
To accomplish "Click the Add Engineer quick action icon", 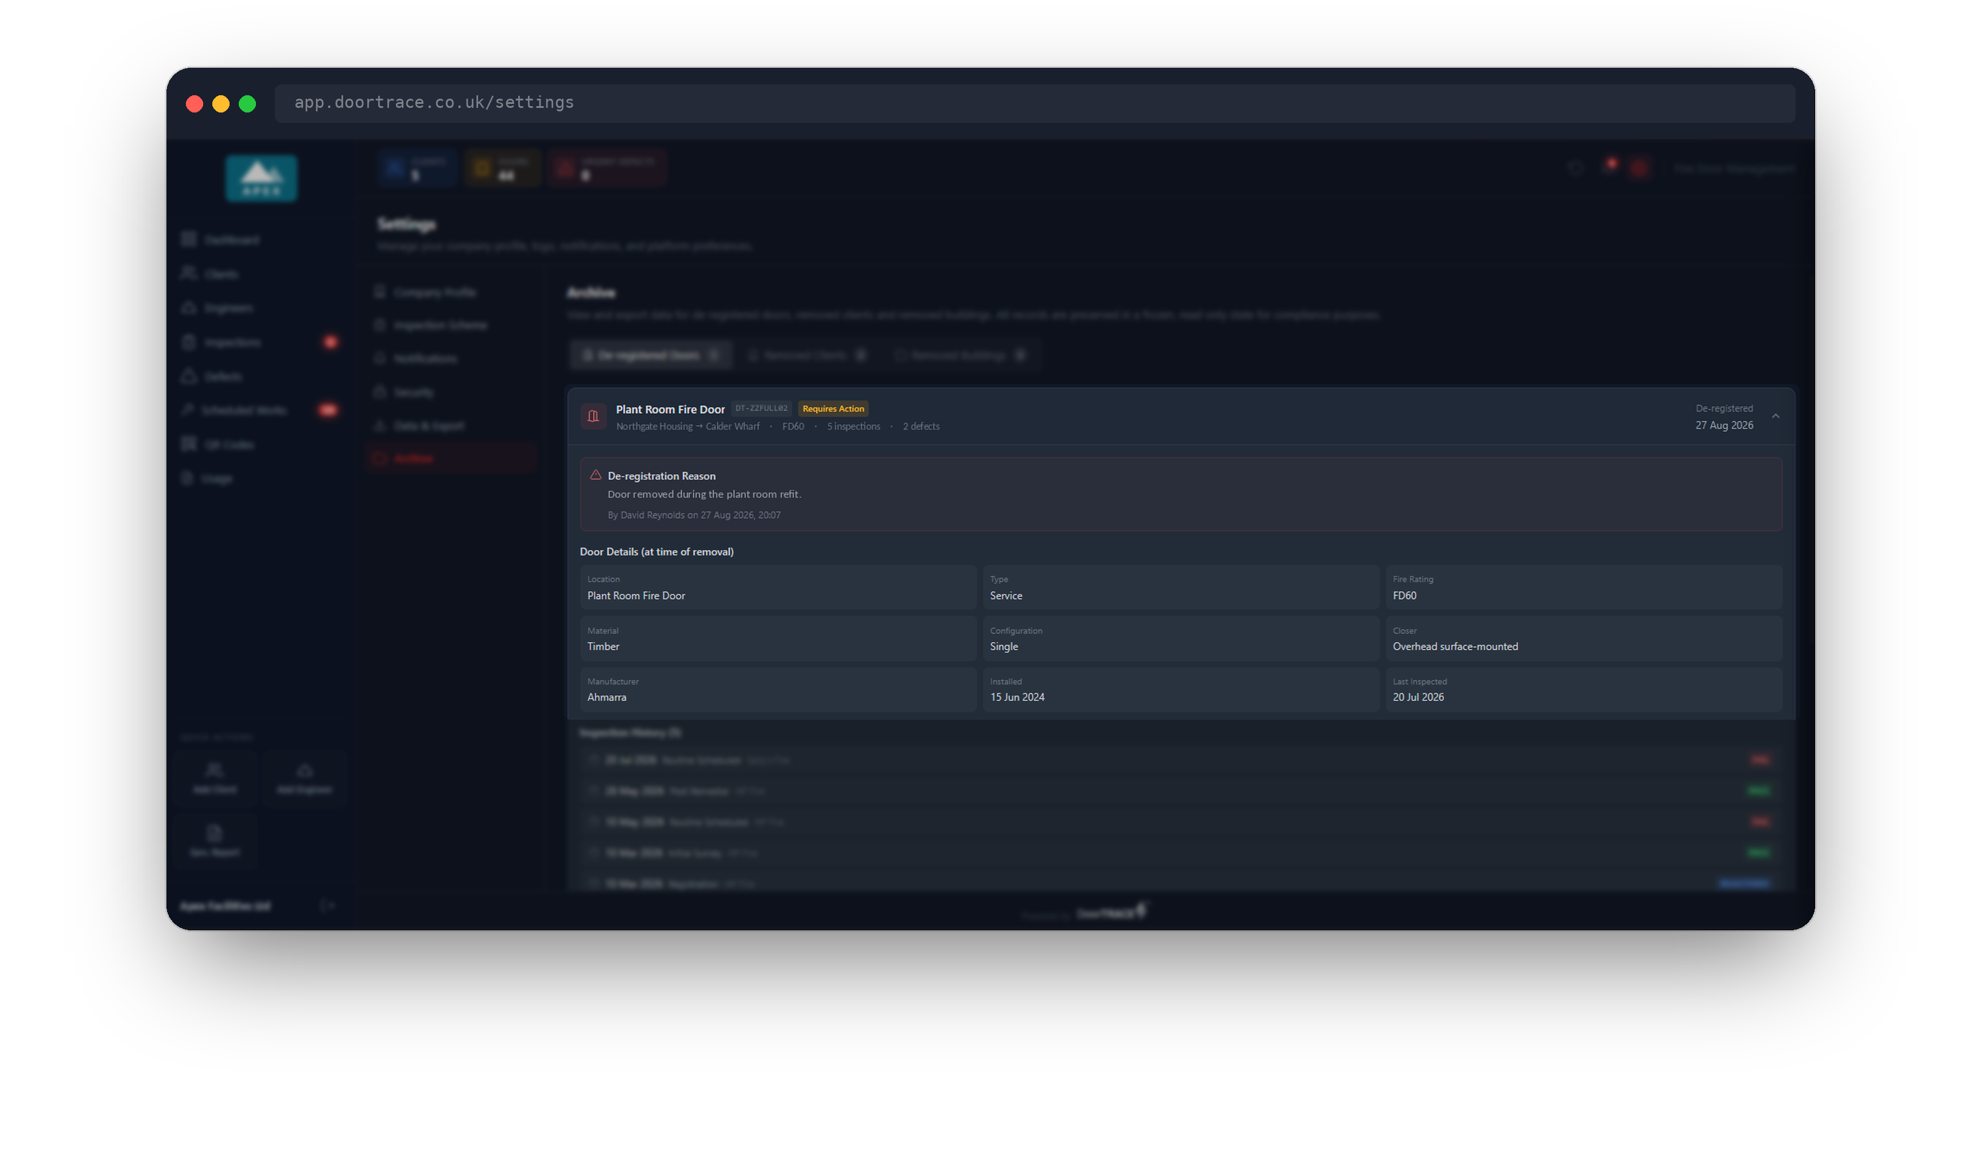I will (x=305, y=770).
